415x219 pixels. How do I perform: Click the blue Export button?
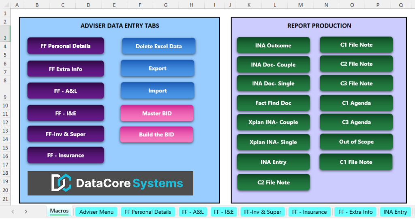158,68
